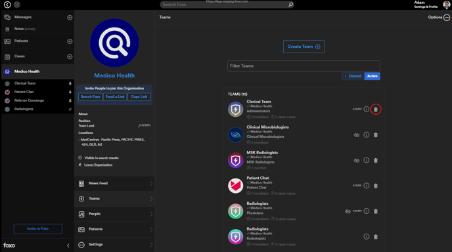Screen dimensions: 452x252
Task: Expand organisation Settings section
Action: (x=114, y=245)
